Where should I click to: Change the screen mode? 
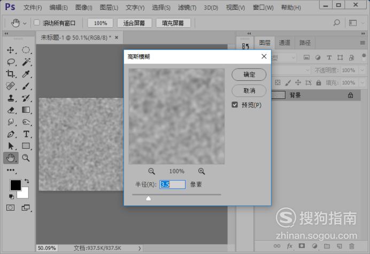26,207
